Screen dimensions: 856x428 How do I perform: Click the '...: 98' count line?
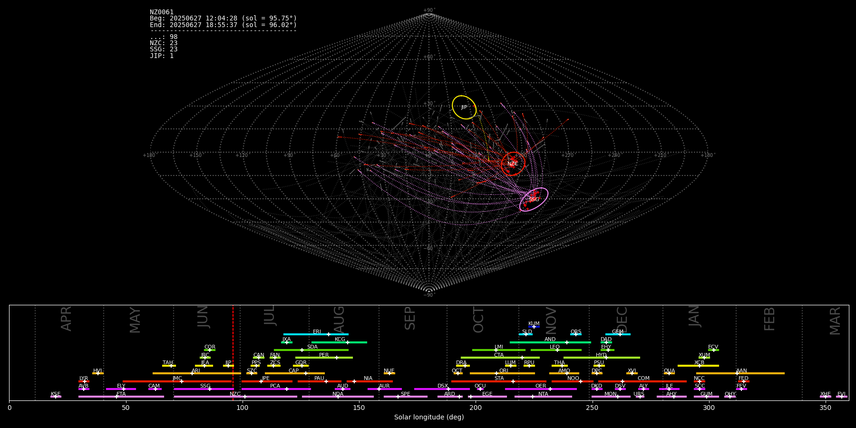point(164,37)
